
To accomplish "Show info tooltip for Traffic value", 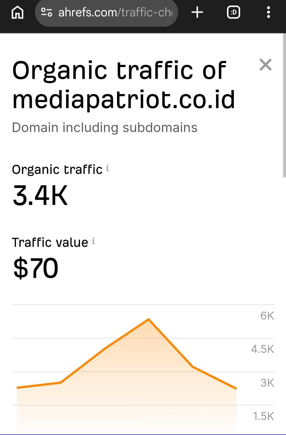I will [93, 241].
